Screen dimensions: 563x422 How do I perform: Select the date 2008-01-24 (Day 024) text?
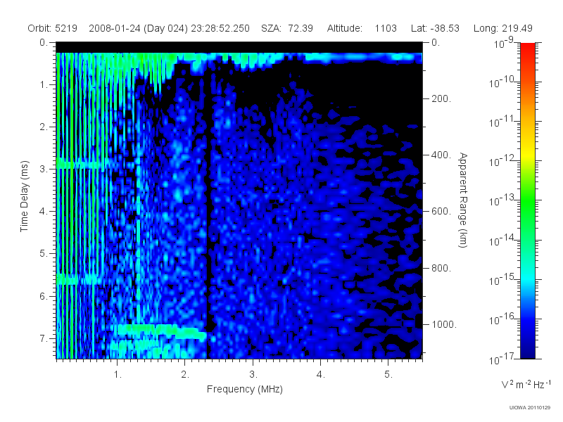pyautogui.click(x=138, y=28)
